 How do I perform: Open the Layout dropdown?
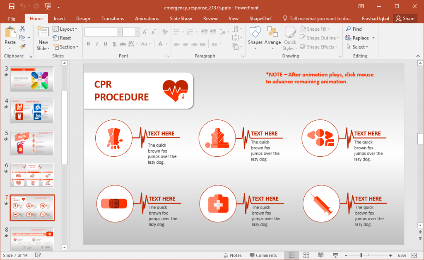(65, 29)
